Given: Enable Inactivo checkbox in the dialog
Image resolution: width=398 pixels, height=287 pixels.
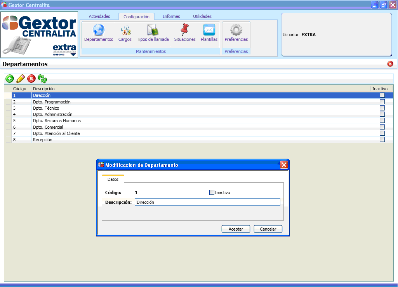Looking at the screenshot, I should pyautogui.click(x=212, y=192).
